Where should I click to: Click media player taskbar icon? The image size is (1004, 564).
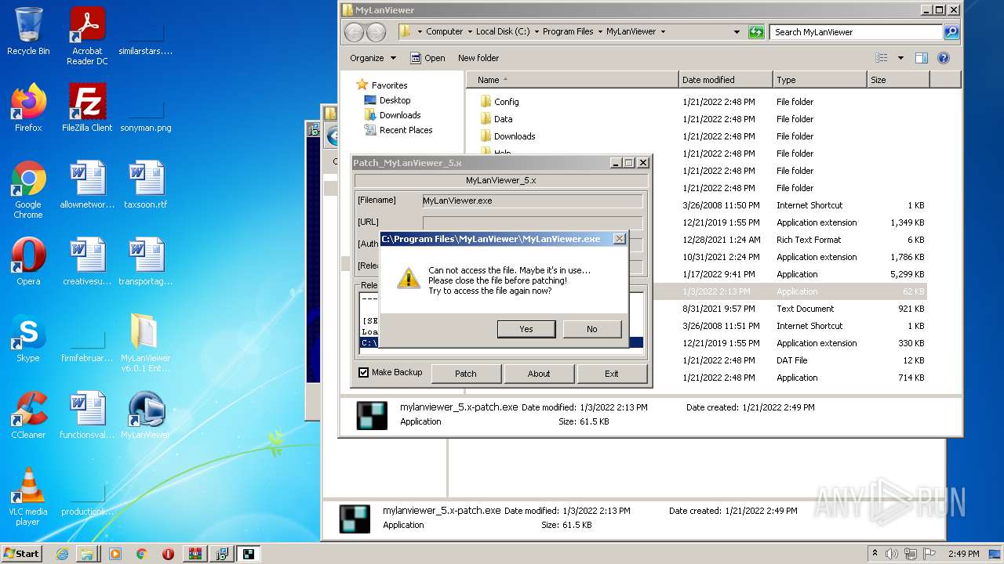[115, 554]
